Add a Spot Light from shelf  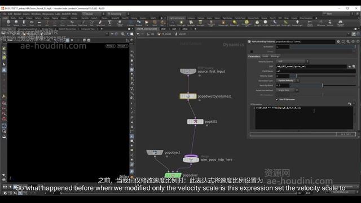[191, 23]
